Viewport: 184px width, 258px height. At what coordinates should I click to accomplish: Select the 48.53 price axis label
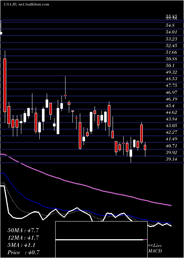point(171,79)
